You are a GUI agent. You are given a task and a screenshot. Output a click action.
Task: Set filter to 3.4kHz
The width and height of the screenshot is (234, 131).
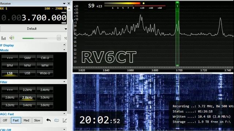coord(27,105)
